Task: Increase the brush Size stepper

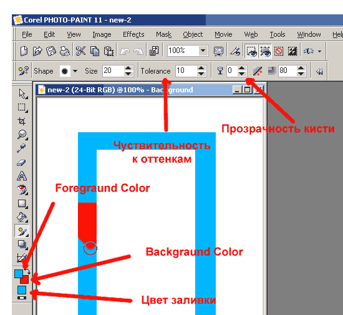Action: 128,68
